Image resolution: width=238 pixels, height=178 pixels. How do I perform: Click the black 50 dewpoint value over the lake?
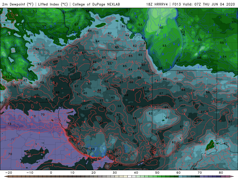tap(161, 28)
